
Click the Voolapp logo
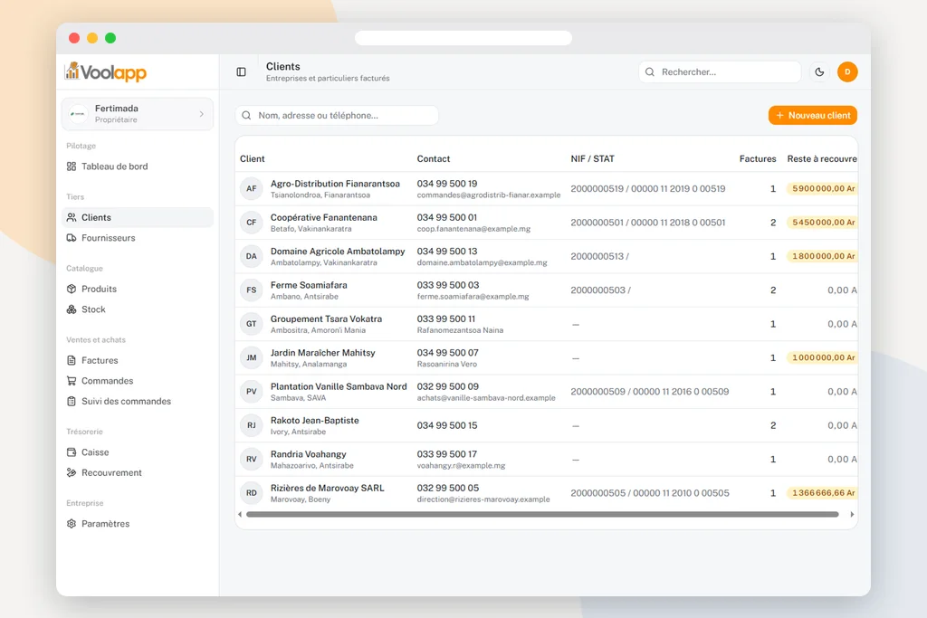tap(106, 72)
